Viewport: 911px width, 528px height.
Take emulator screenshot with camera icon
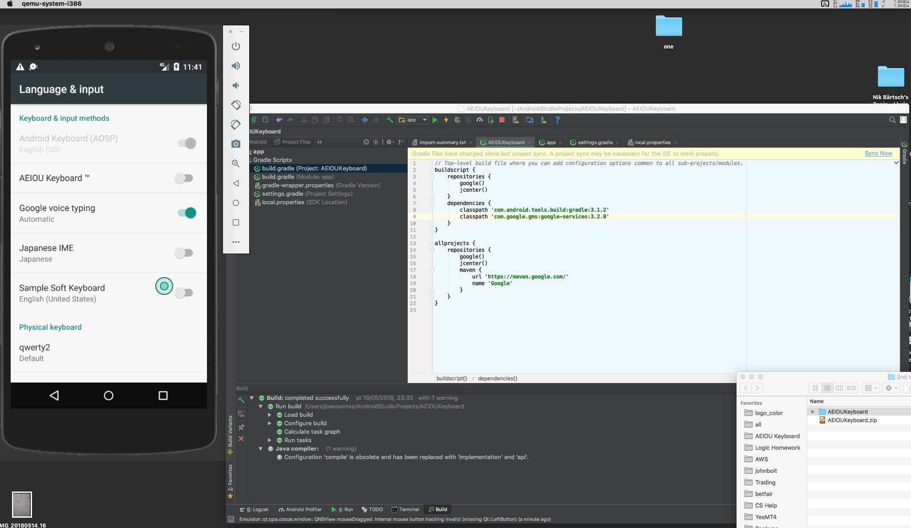pyautogui.click(x=236, y=144)
